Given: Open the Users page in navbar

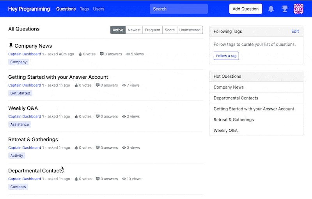Looking at the screenshot, I should coord(99,9).
